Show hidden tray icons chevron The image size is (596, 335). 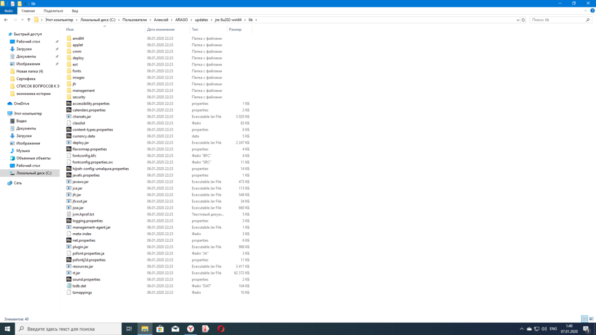[x=521, y=329]
